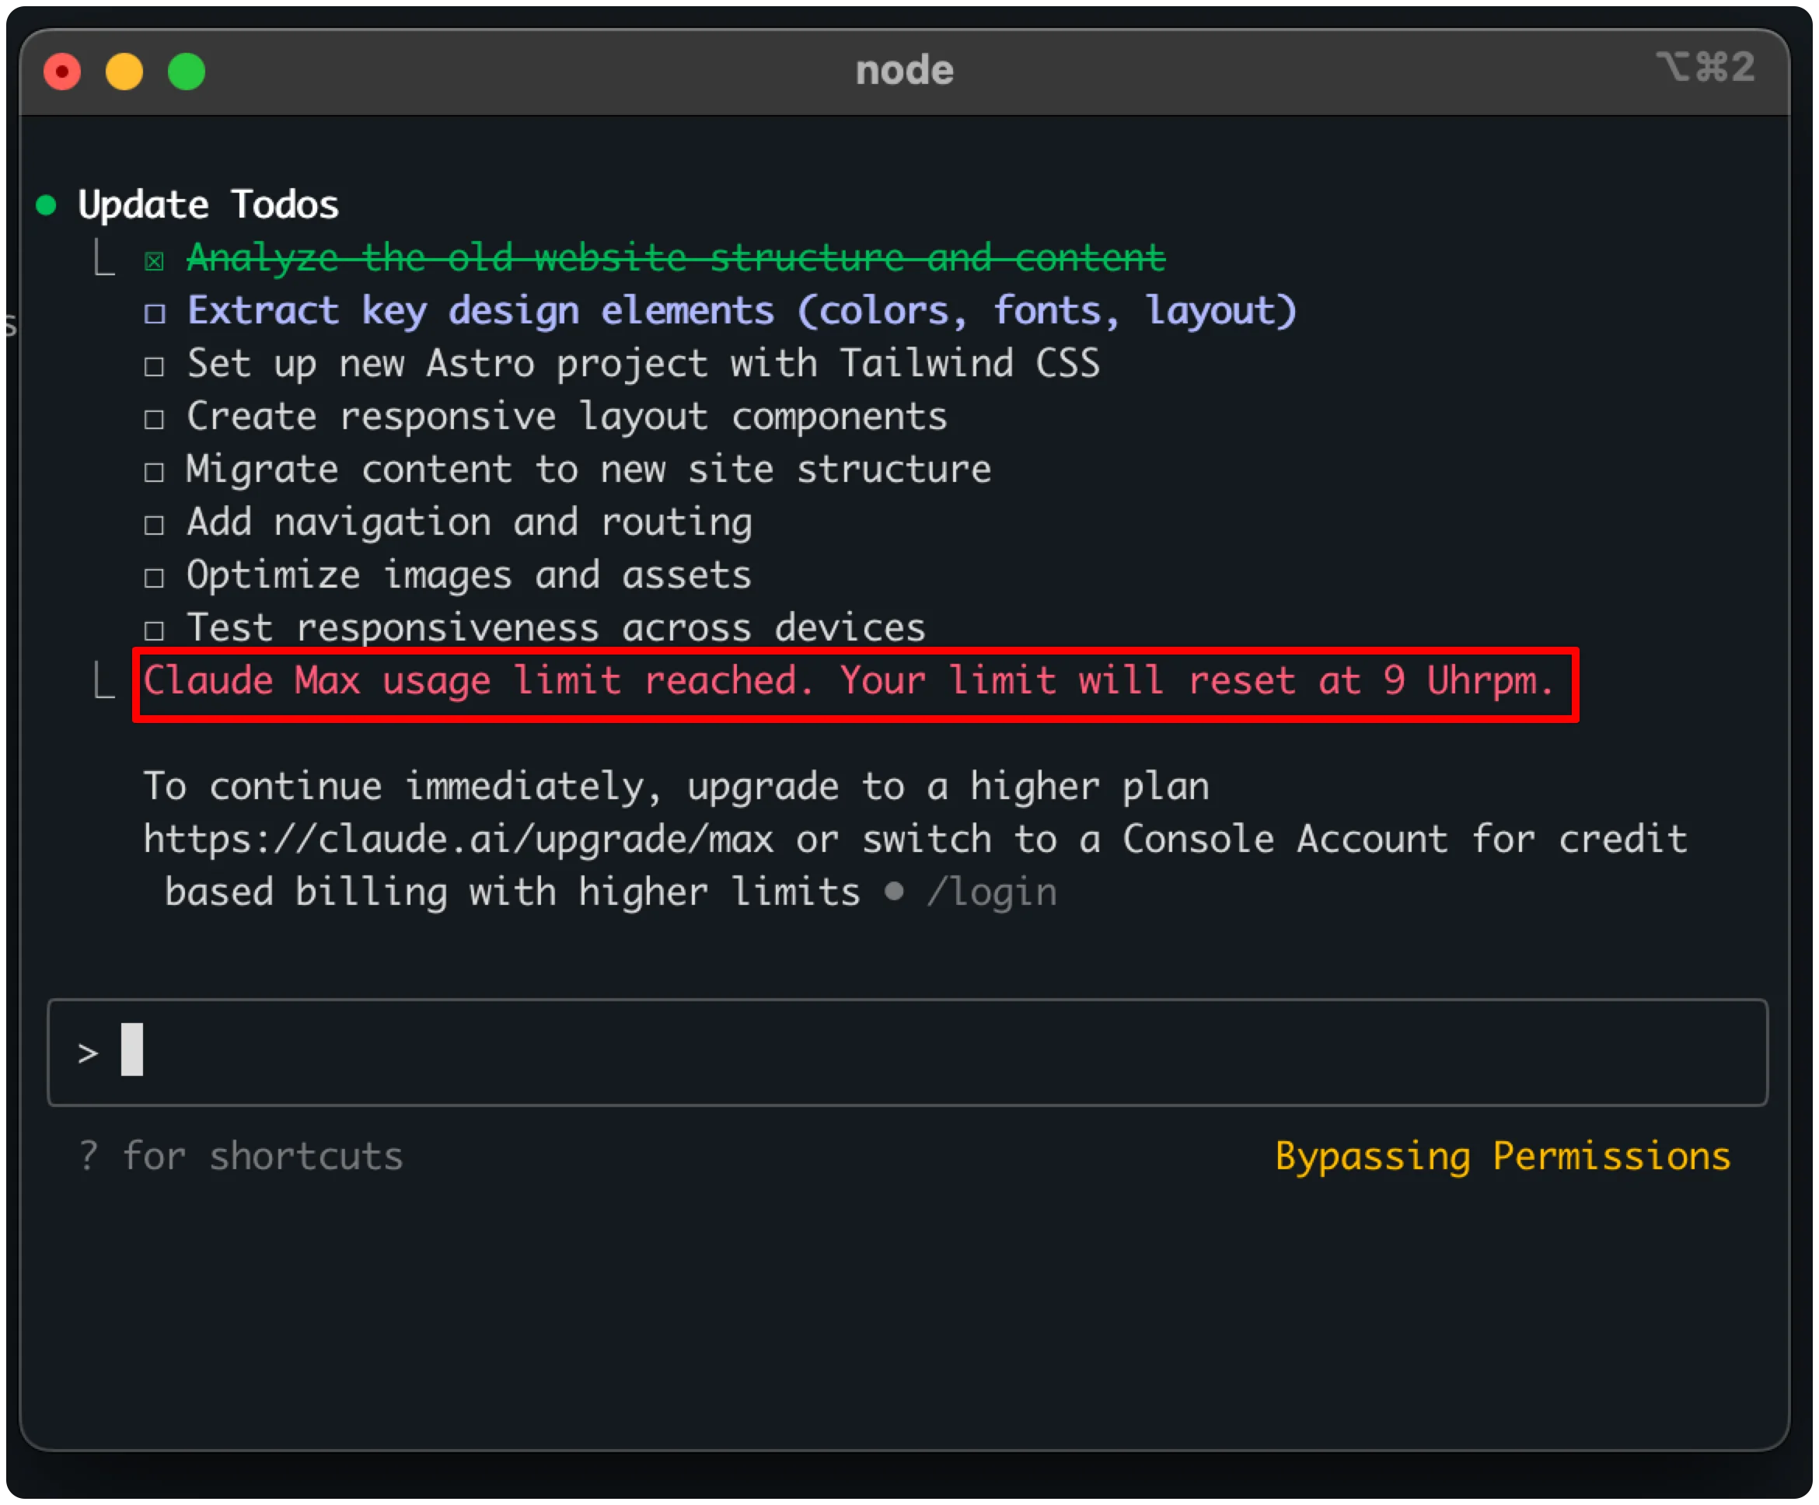
Task: Open the claude.ai/upgrade/max link
Action: pos(458,840)
